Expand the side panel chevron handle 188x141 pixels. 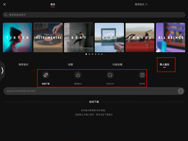[3, 70]
